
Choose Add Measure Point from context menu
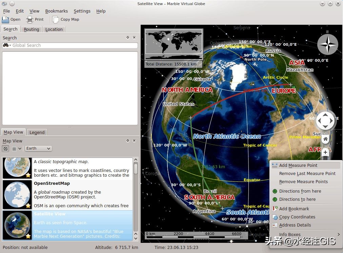[x=298, y=166]
